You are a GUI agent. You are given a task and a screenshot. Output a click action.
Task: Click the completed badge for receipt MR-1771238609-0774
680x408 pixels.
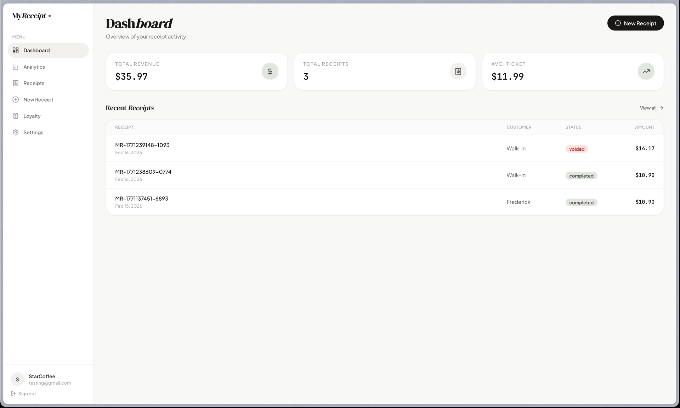581,176
